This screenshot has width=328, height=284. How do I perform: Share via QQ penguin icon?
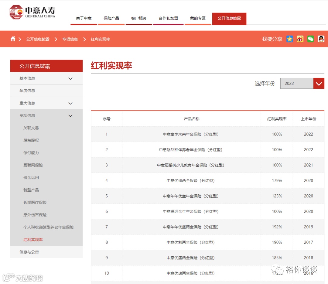(x=321, y=39)
